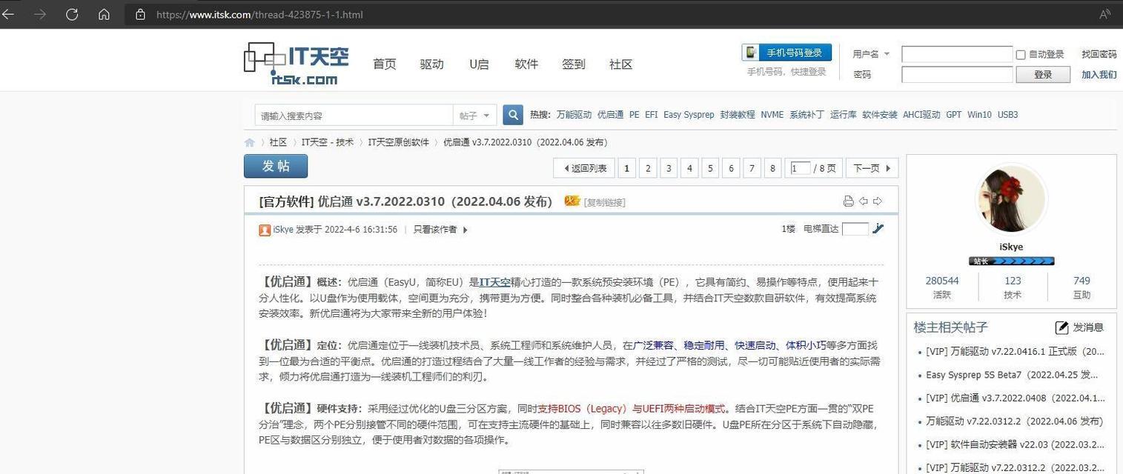Click the iSkye avatar picture
Image resolution: width=1123 pixels, height=474 pixels.
tap(1011, 199)
